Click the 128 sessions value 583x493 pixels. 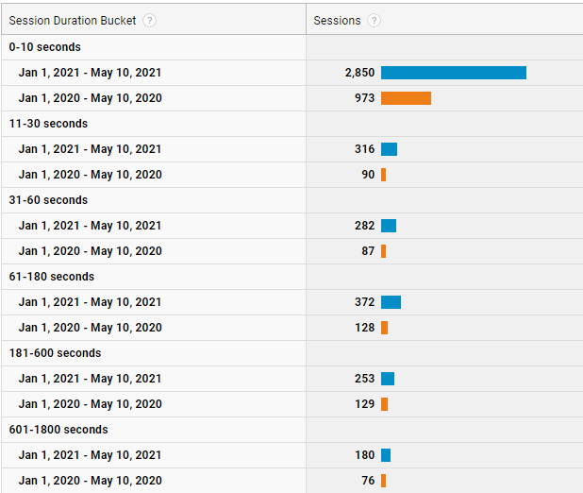click(x=363, y=328)
